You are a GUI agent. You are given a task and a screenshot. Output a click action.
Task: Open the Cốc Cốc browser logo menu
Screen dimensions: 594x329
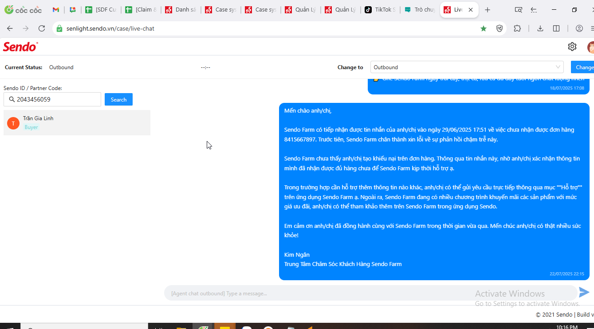pos(23,10)
